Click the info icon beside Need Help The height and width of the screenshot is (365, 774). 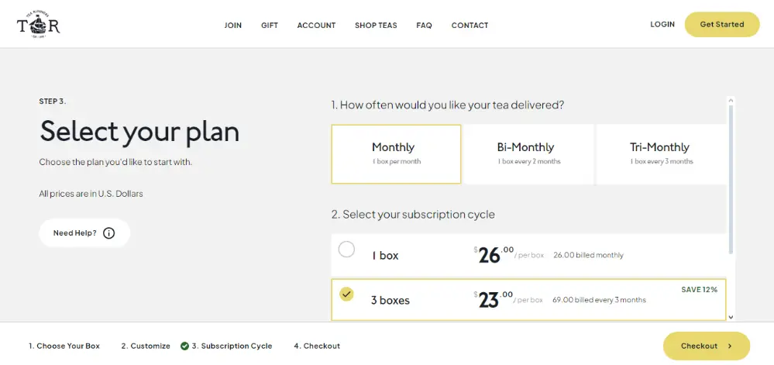pos(108,233)
